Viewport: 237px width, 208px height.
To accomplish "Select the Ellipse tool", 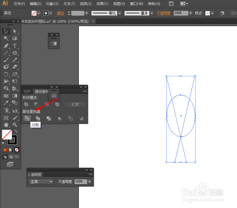I will [15, 53].
